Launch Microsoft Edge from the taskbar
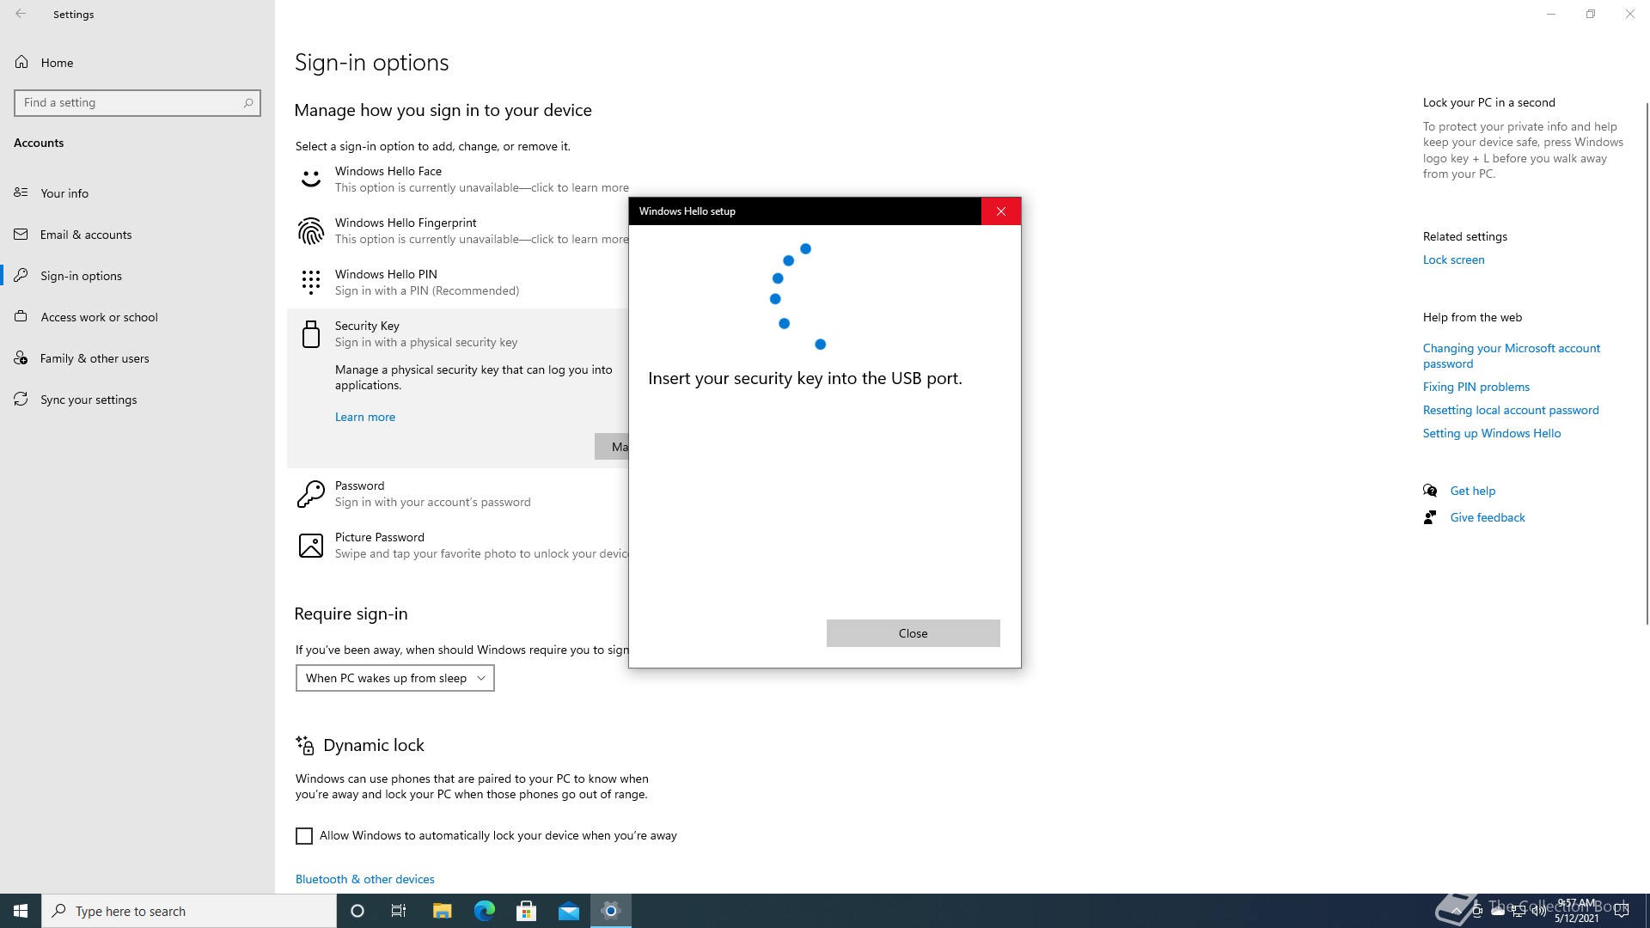 [x=485, y=911]
